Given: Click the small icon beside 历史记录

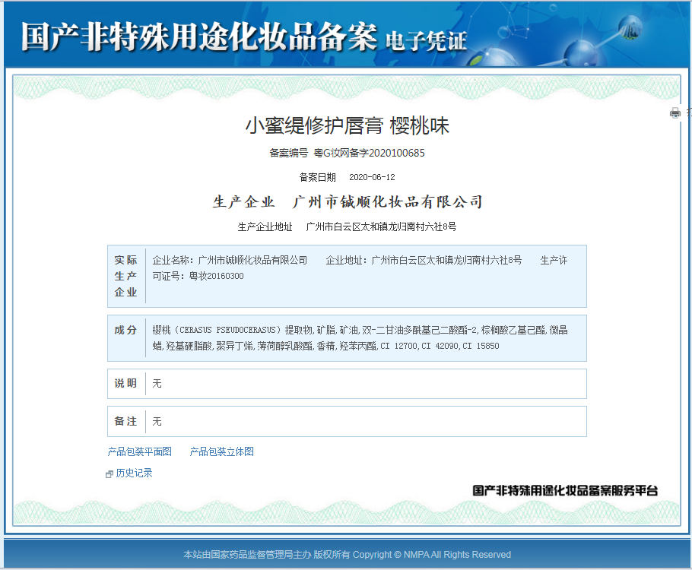Looking at the screenshot, I should 110,473.
